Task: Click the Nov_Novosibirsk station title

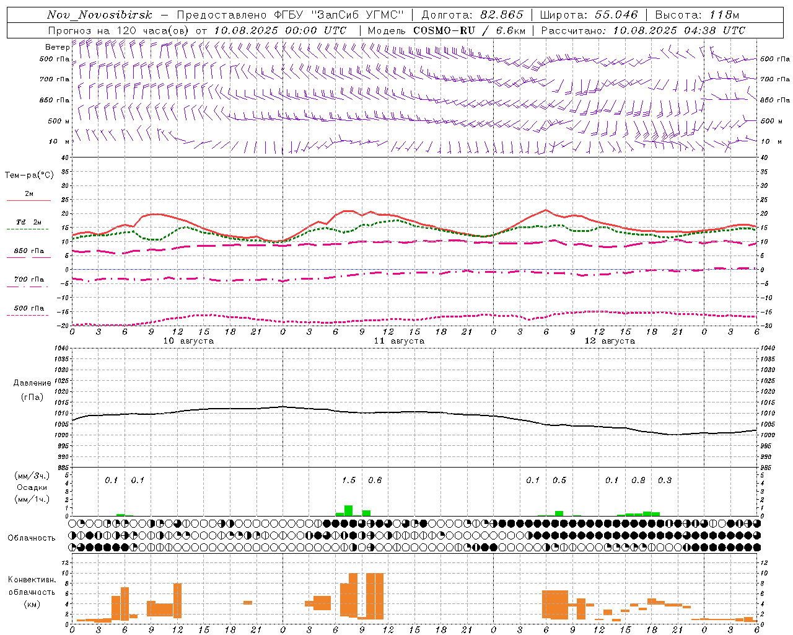Action: coord(100,15)
